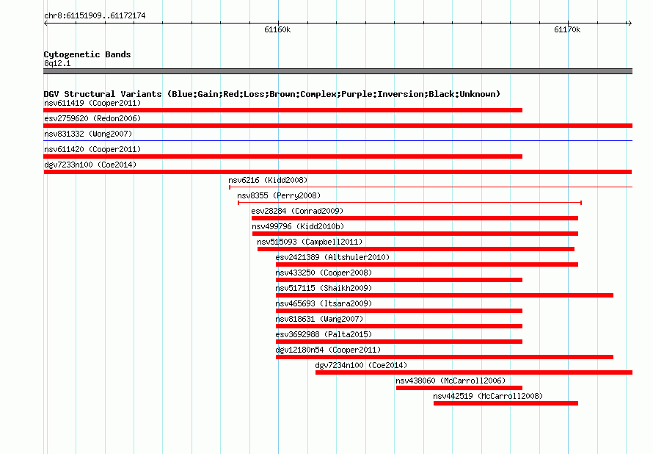Viewport: 653px width, 454px height.
Task: Select the red bar for nsv465693
Action: (399, 311)
